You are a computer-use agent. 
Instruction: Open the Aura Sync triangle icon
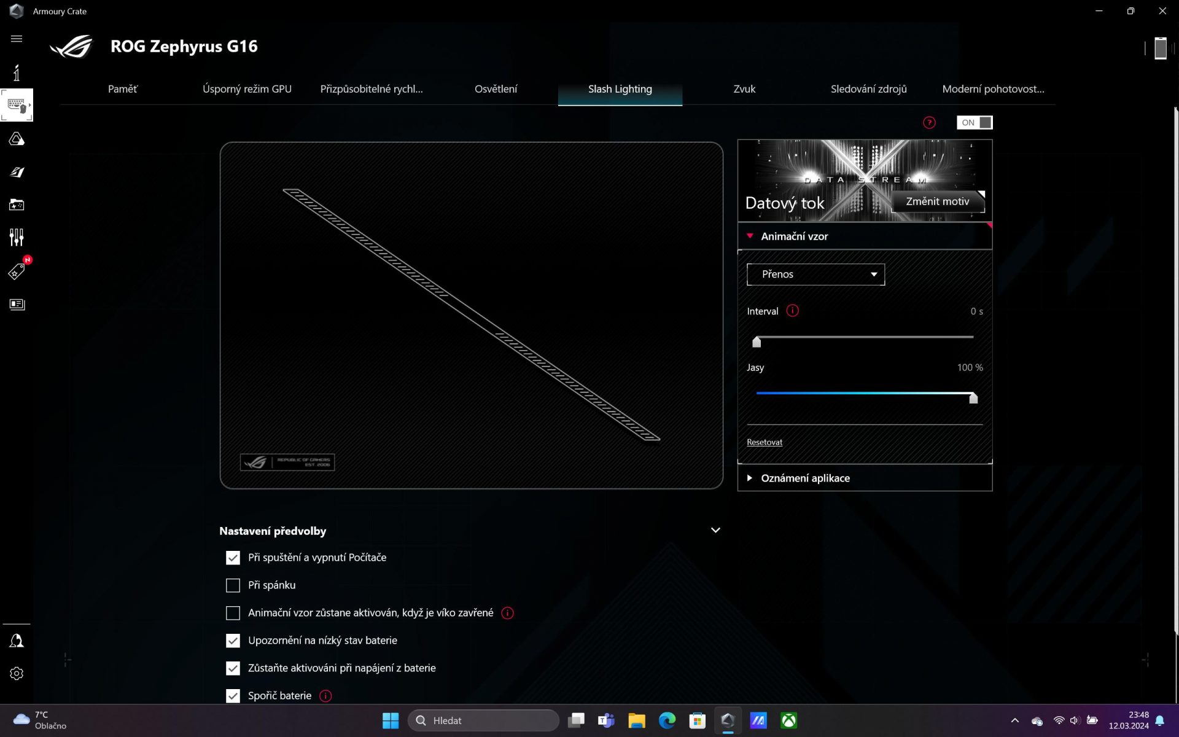point(17,139)
